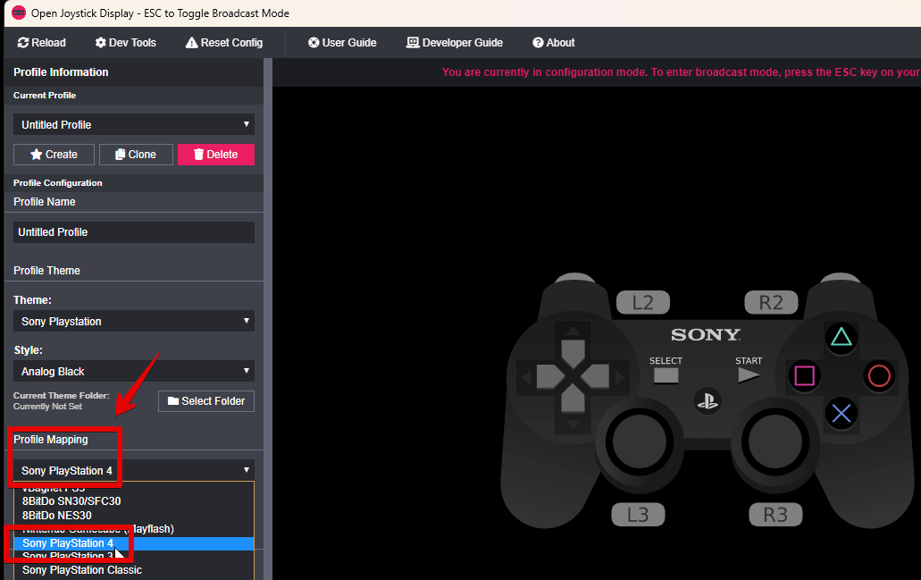This screenshot has height=580, width=921.
Task: Open the User Guide
Action: [x=342, y=42]
